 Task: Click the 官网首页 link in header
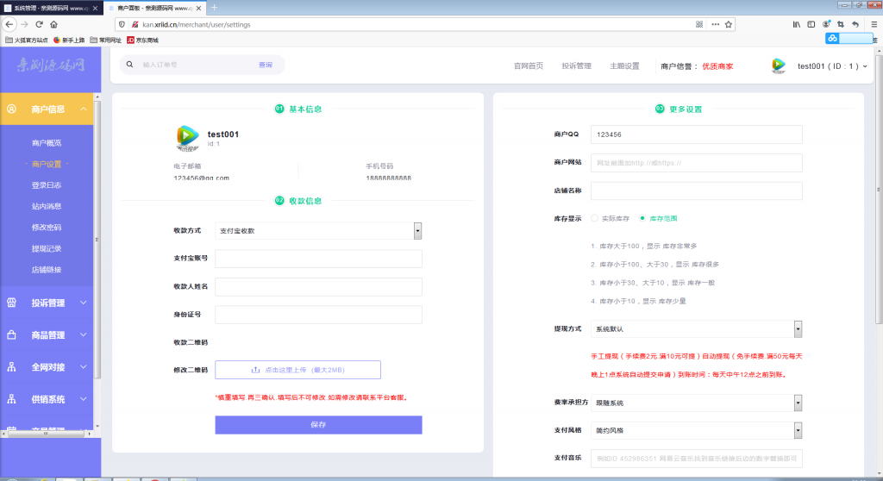point(528,66)
